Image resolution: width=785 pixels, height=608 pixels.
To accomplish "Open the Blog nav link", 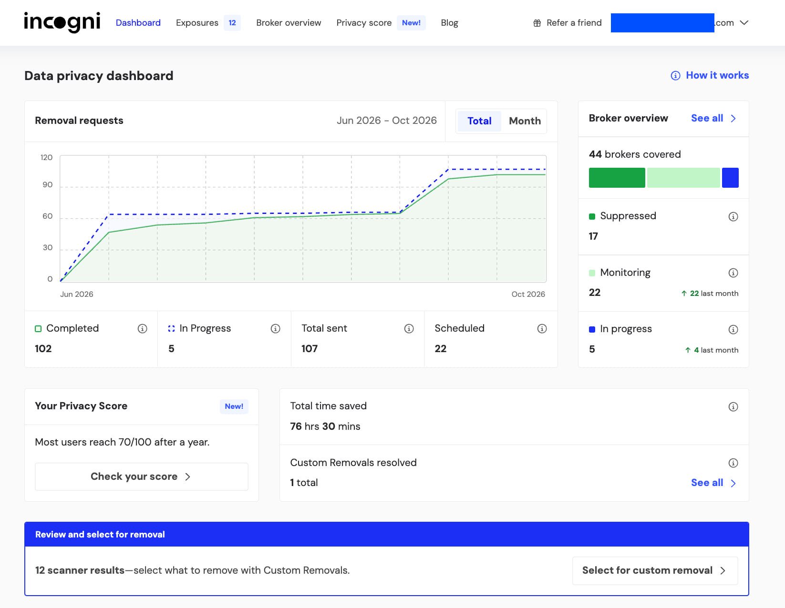I will pyautogui.click(x=449, y=23).
